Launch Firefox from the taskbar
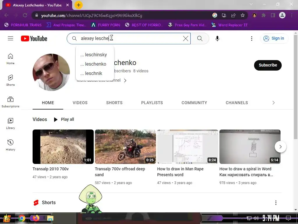The height and width of the screenshot is (224, 298). tap(36, 218)
